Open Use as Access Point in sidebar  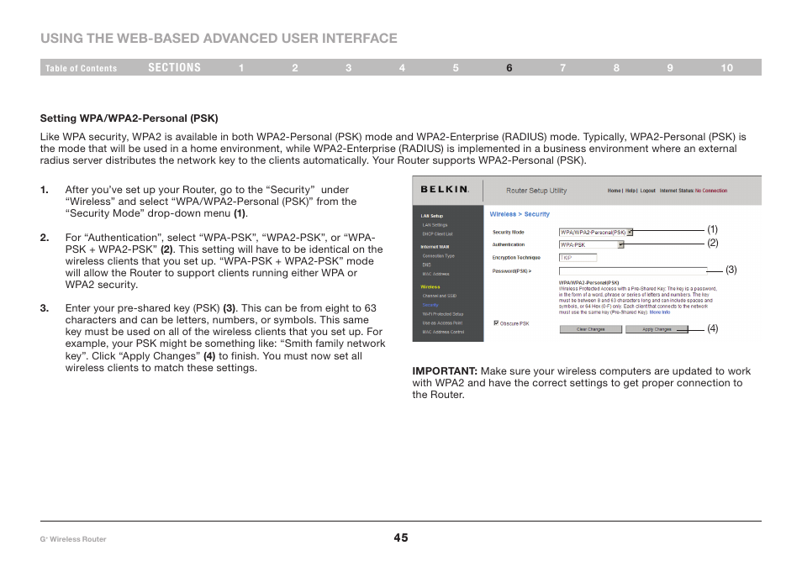442,322
